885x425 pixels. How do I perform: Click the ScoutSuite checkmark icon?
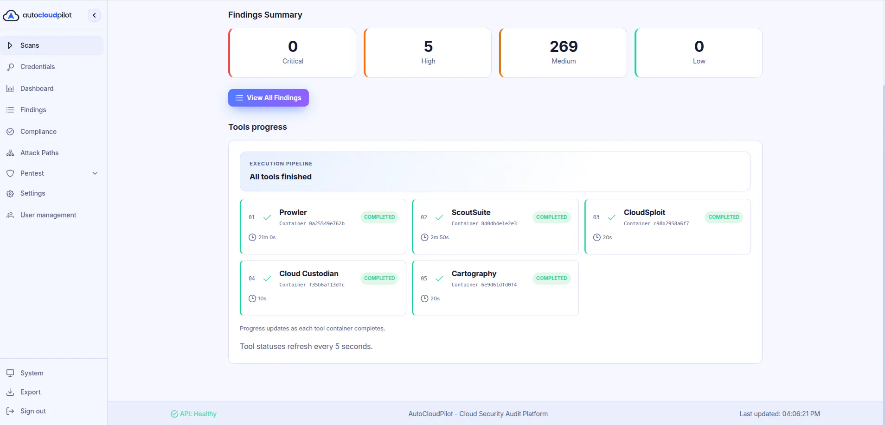pyautogui.click(x=439, y=217)
